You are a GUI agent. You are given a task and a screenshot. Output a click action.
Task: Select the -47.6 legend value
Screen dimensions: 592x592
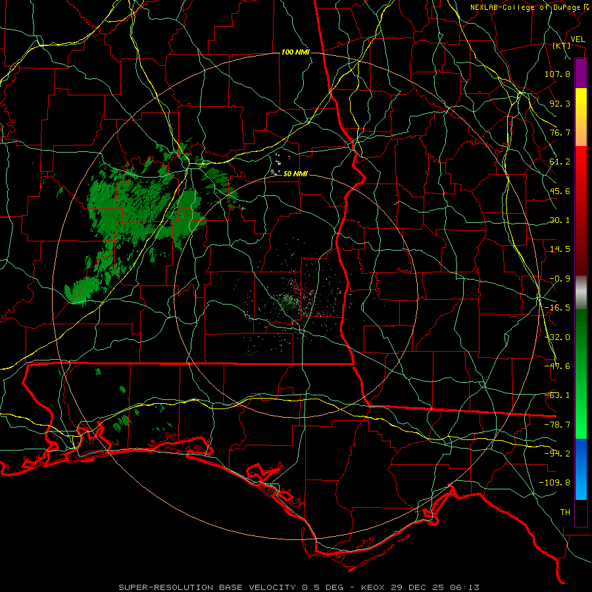[557, 366]
